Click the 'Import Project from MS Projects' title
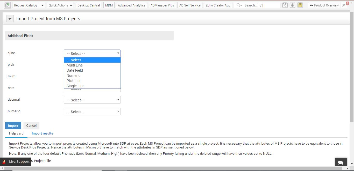Screen dimensions: 354x171 tap(48, 19)
